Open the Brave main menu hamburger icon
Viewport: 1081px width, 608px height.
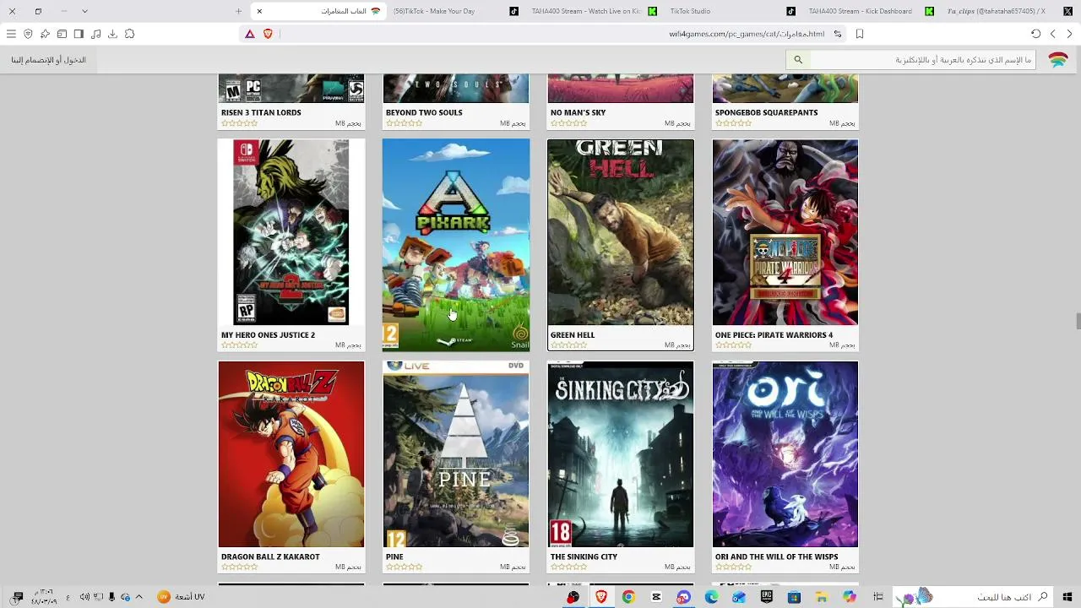tap(11, 34)
